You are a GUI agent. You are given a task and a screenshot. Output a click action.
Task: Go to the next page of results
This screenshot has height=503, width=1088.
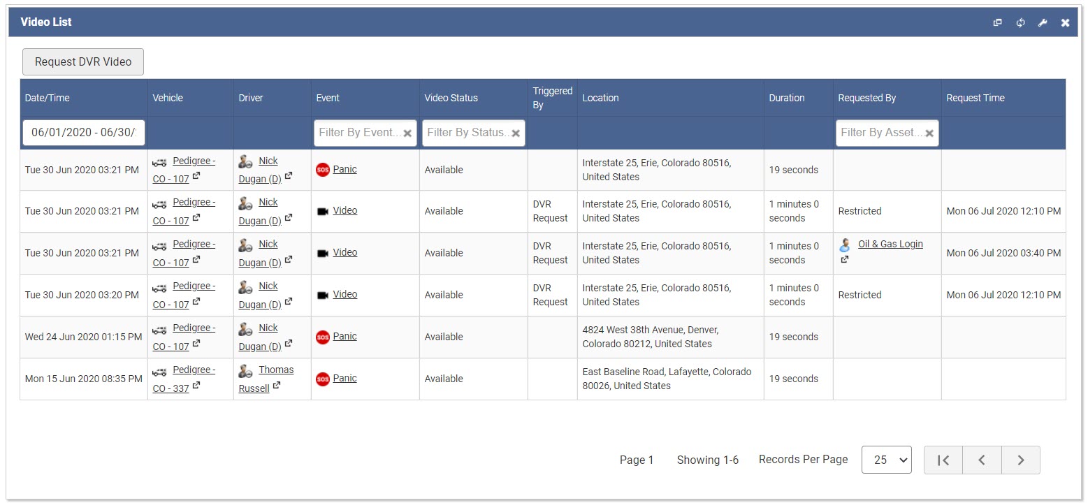click(x=1021, y=460)
